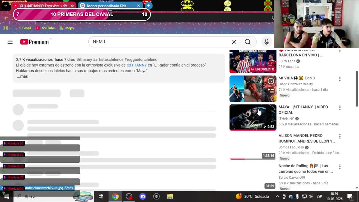
Task: Open the YouTube bookmark
Action: tap(45, 28)
